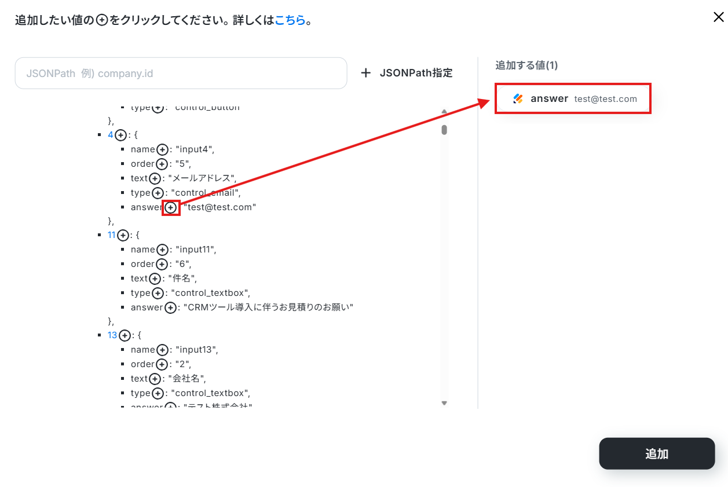Click the 追加 button
The width and height of the screenshot is (728, 487).
click(657, 453)
